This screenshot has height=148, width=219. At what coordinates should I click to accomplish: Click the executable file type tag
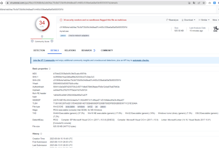70,107
